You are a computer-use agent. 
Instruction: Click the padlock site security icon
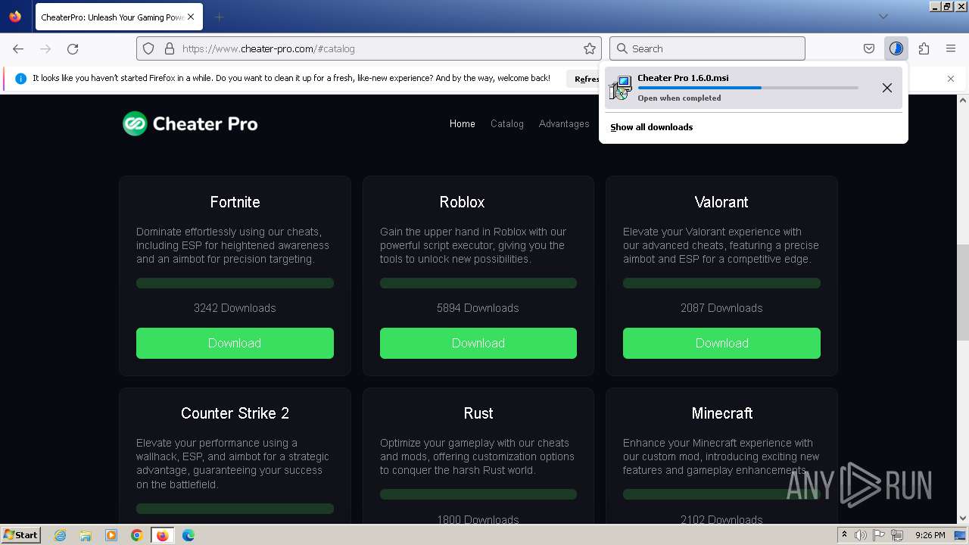click(x=169, y=48)
